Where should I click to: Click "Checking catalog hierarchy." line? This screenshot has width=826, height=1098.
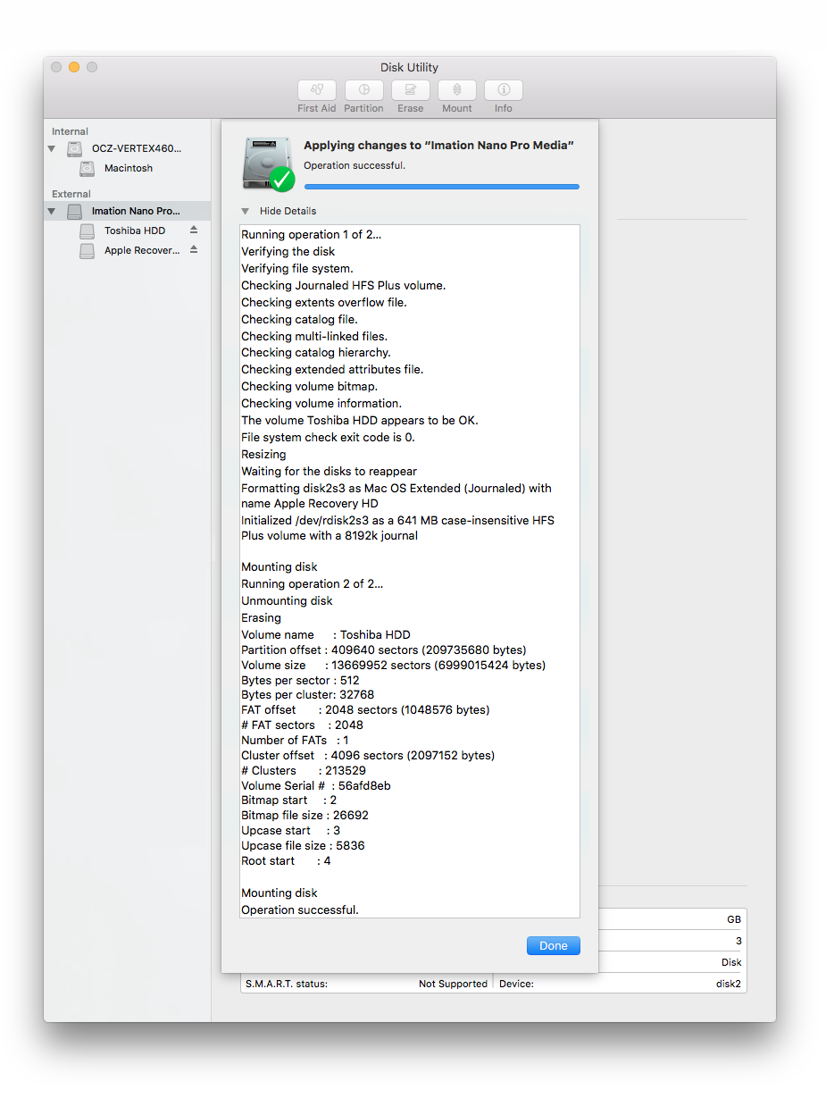316,353
